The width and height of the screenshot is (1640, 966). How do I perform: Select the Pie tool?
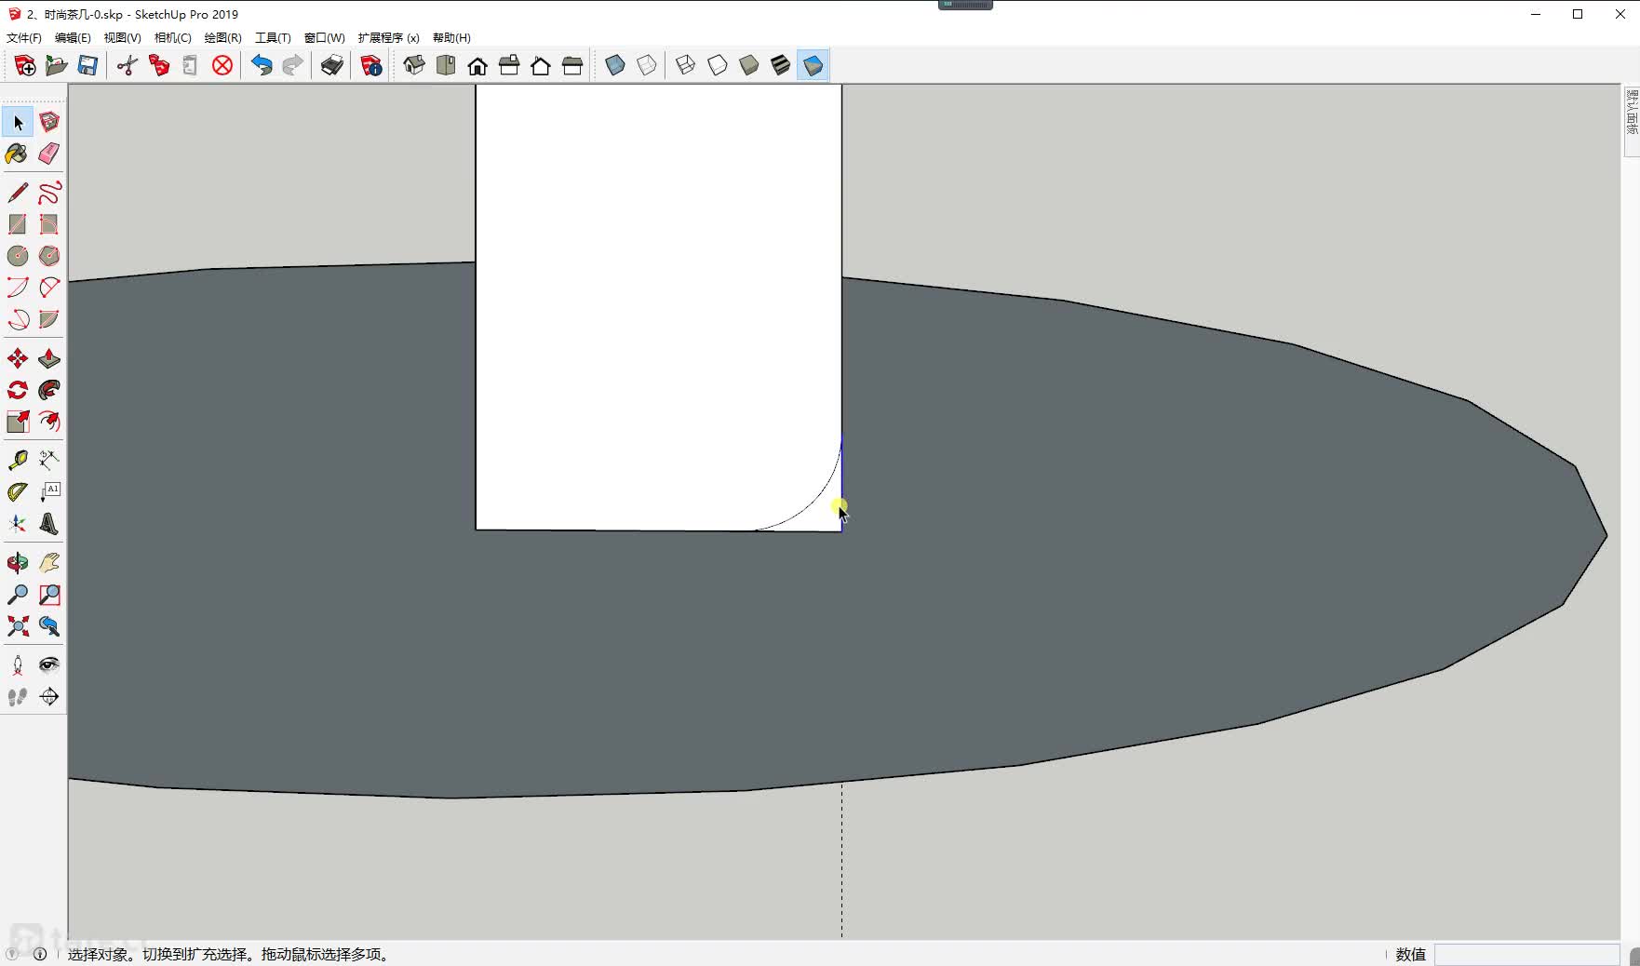pyautogui.click(x=49, y=319)
